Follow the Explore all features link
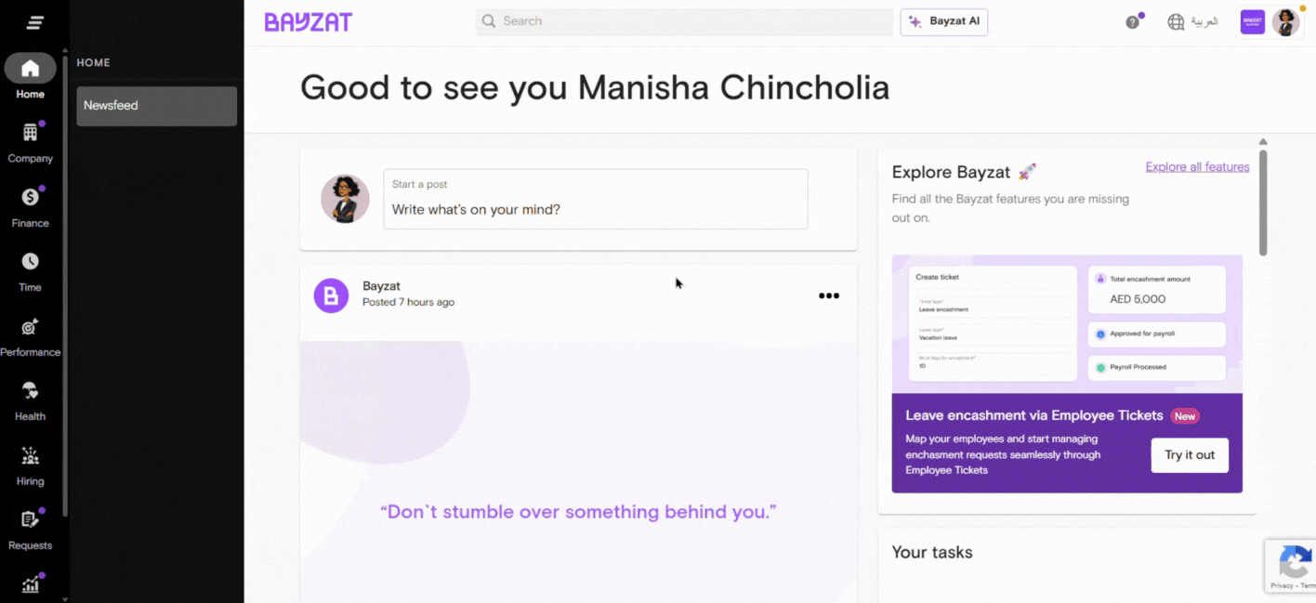 coord(1197,167)
